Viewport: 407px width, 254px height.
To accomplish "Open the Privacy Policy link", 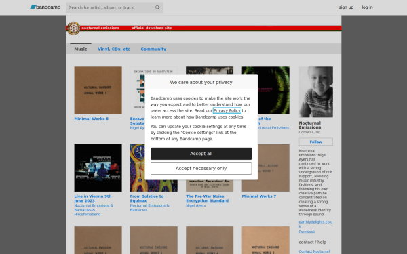I will pyautogui.click(x=227, y=110).
